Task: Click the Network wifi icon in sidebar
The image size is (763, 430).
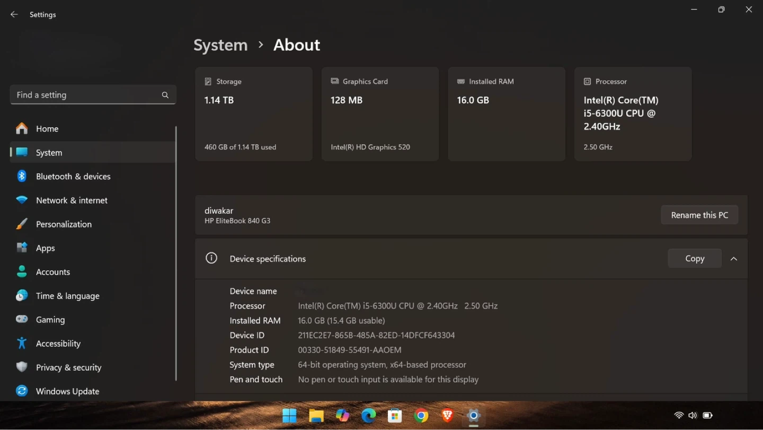Action: 22,200
